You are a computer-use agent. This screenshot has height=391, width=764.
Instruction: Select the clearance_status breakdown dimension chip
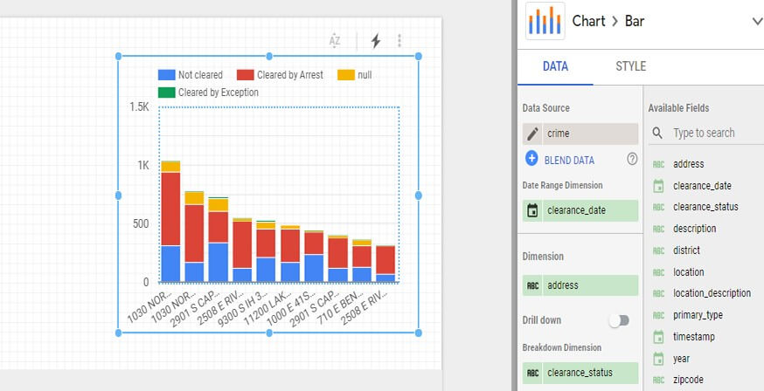[x=580, y=373]
